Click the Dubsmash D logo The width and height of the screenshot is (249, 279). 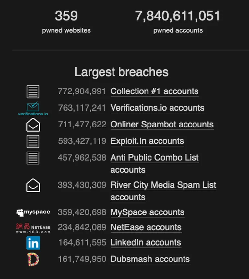click(33, 260)
